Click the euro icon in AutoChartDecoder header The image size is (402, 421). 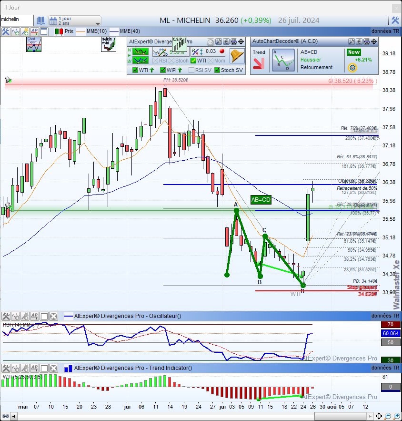(359, 41)
